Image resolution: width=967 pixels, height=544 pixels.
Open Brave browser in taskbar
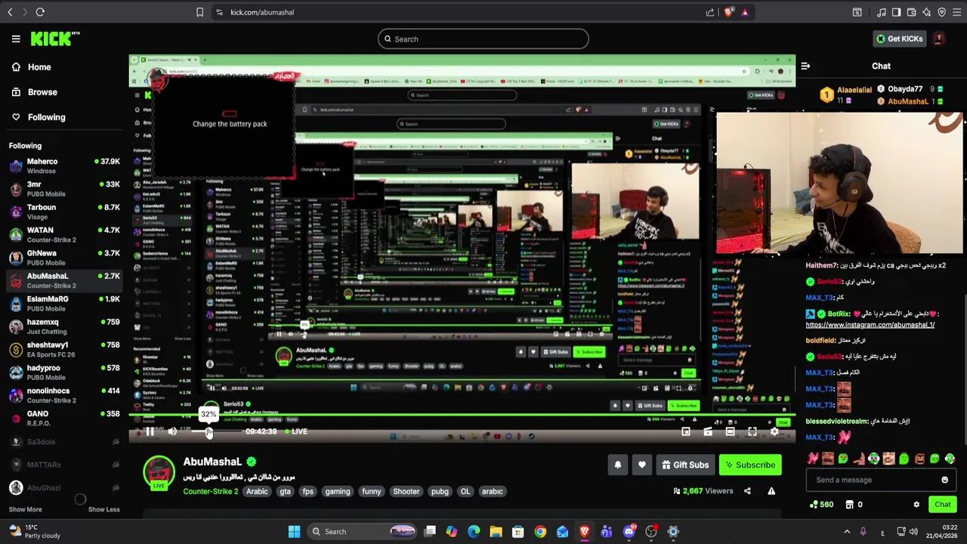tap(585, 532)
